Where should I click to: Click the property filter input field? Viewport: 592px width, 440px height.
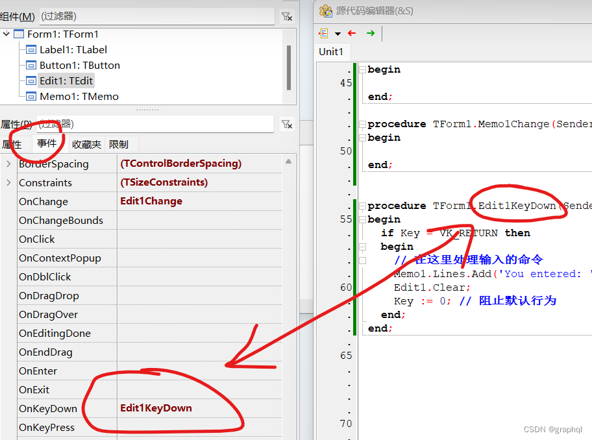point(156,124)
